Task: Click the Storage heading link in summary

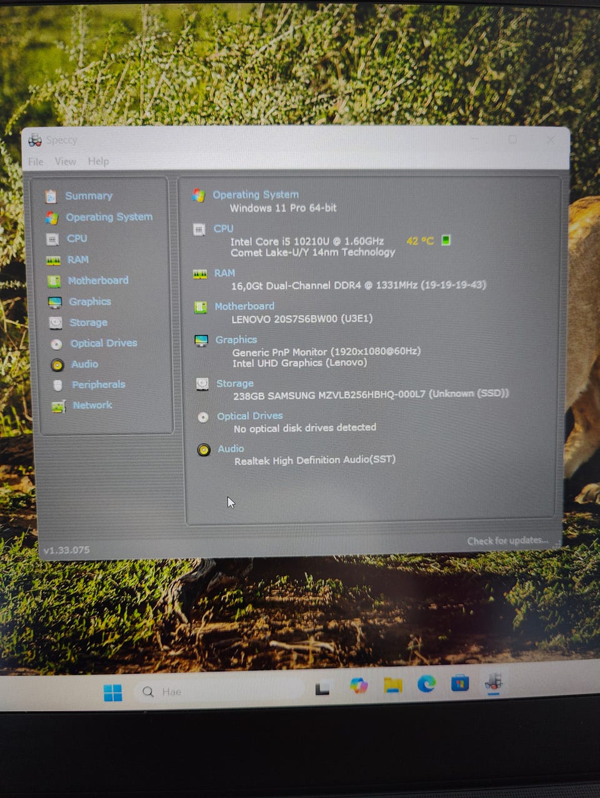Action: coord(235,384)
